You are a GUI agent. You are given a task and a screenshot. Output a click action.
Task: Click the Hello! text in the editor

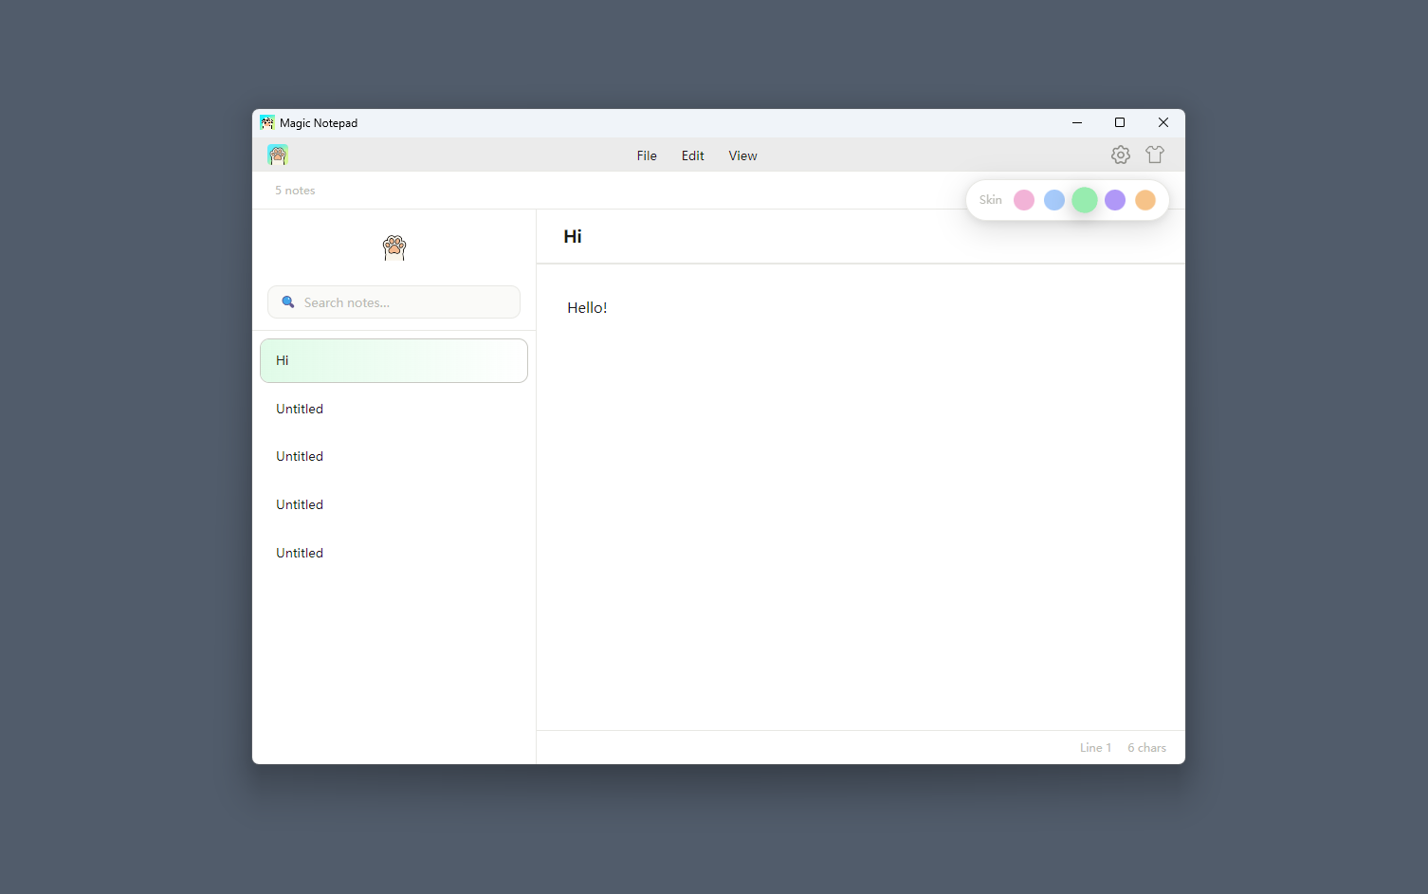587,308
